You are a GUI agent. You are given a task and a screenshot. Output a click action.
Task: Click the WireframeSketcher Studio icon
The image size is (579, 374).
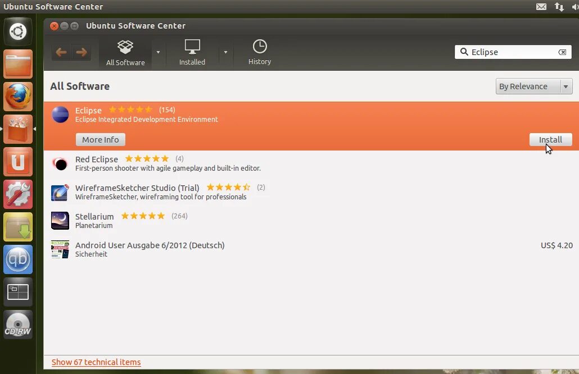60,192
